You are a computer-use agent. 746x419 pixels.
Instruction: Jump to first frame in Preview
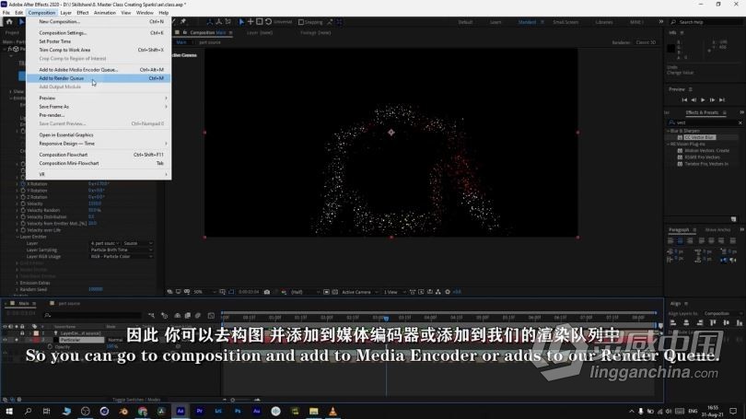(684, 99)
